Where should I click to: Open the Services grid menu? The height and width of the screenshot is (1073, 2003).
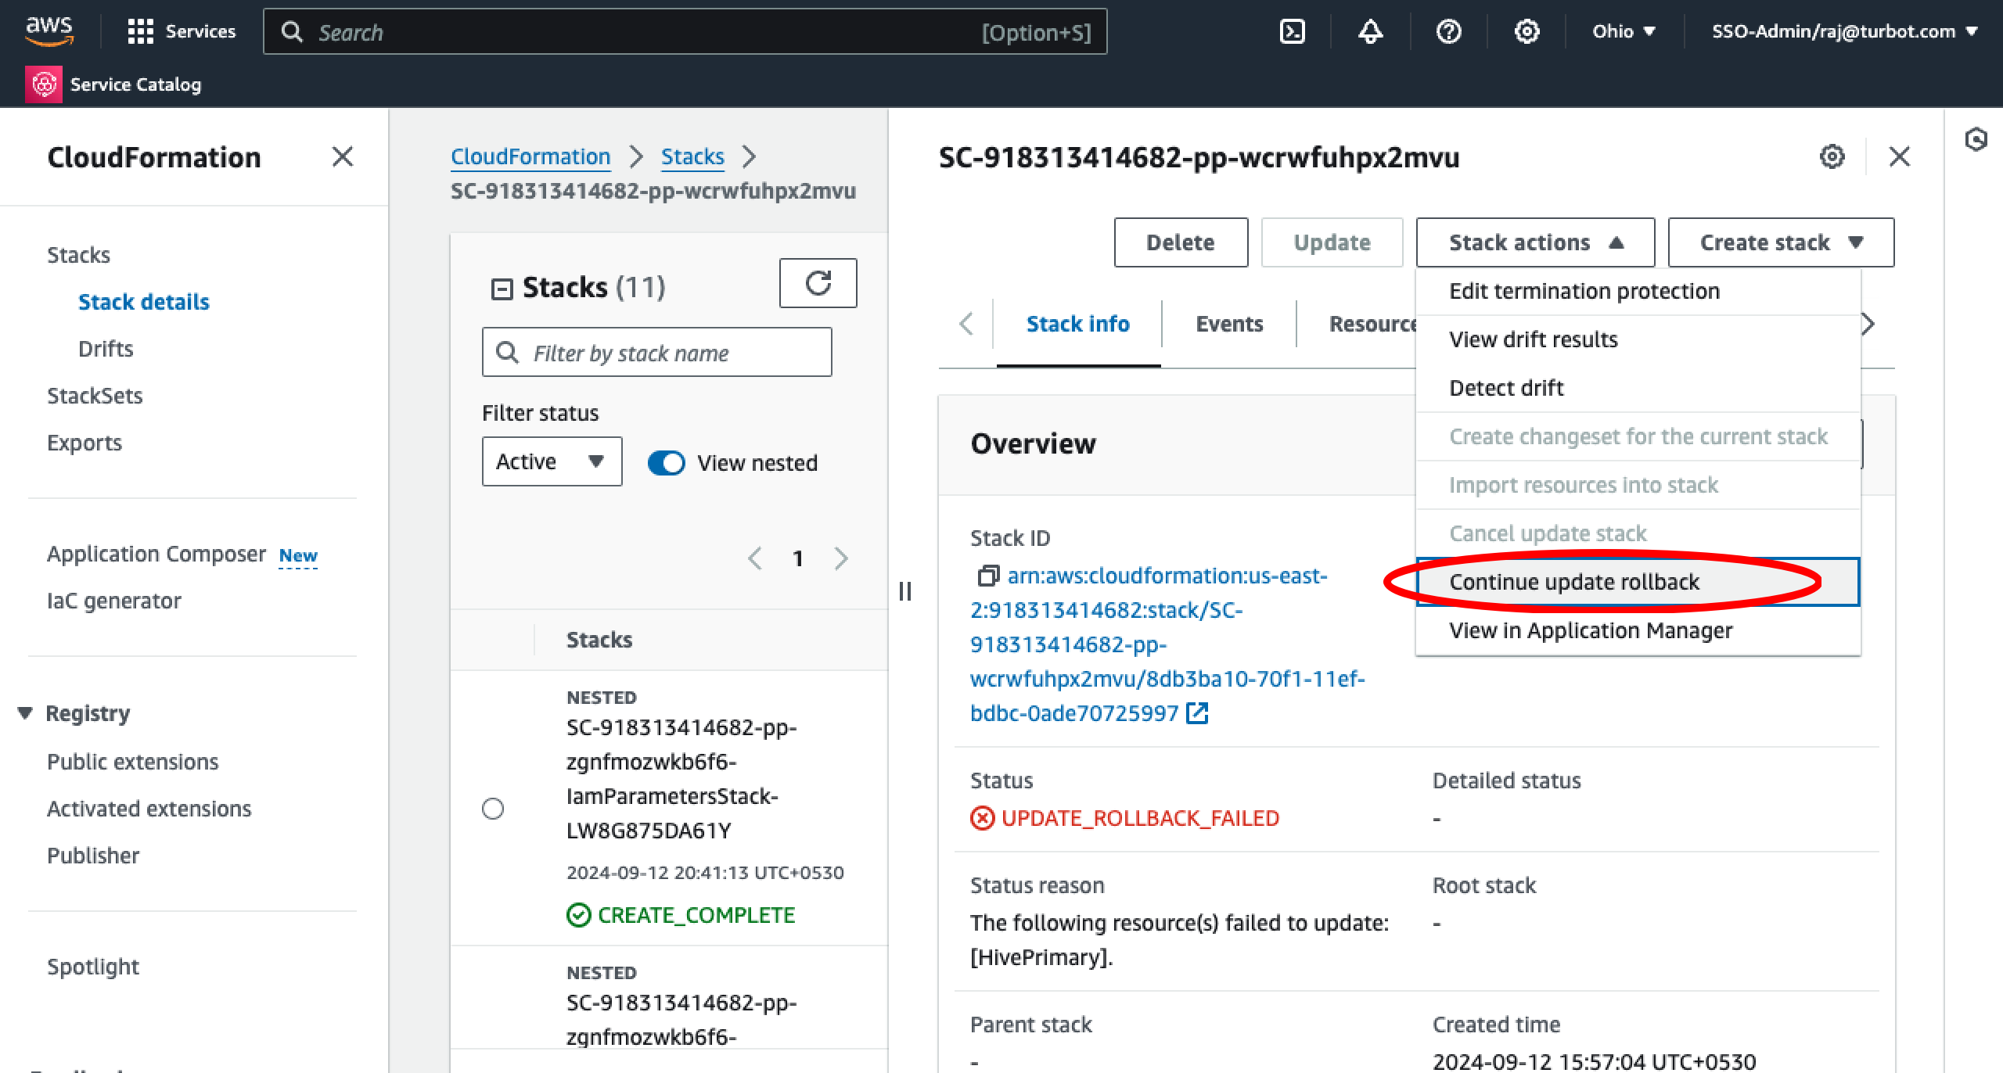140,31
